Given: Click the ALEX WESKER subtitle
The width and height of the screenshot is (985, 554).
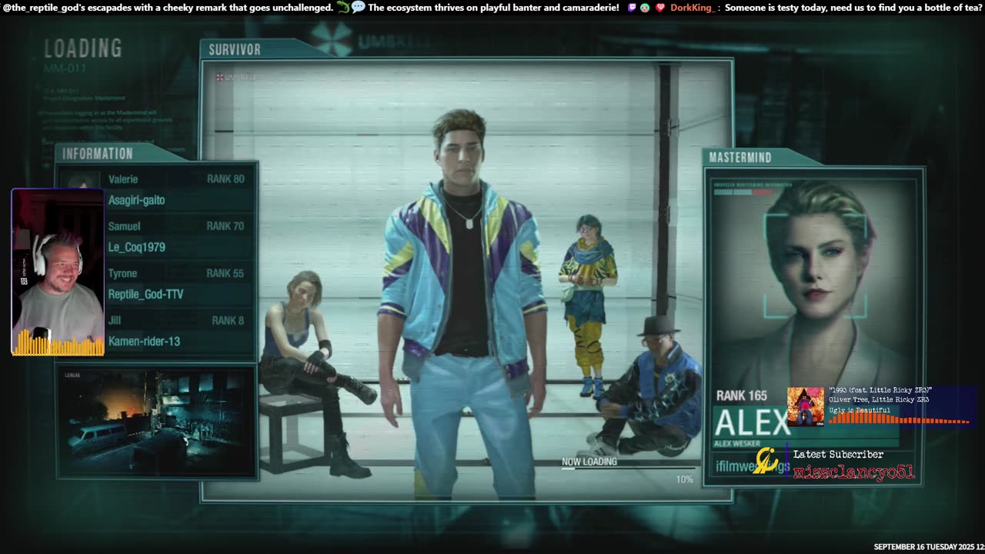Looking at the screenshot, I should 736,444.
